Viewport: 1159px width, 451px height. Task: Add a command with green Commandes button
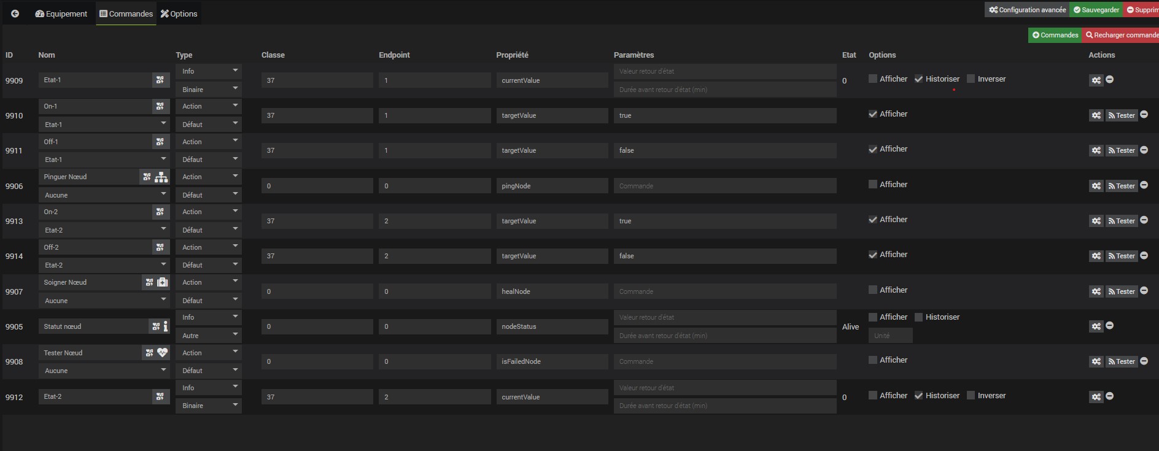(1055, 35)
